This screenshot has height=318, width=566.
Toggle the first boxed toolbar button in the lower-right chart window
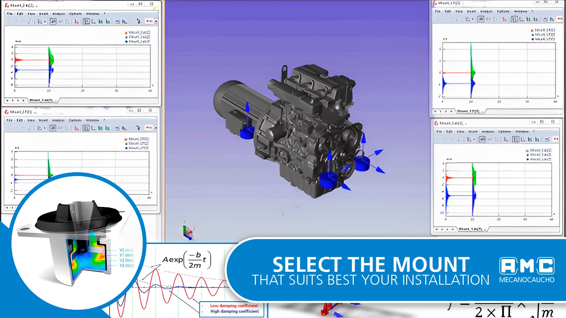click(482, 139)
